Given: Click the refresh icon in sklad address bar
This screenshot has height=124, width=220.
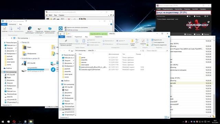Looking at the screenshot, I should 143,51.
